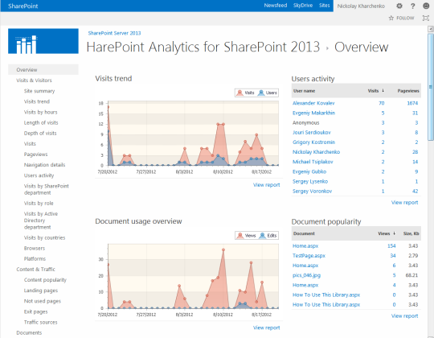The width and height of the screenshot is (434, 338).
Task: Open Length of visits report
Action: click(x=41, y=122)
